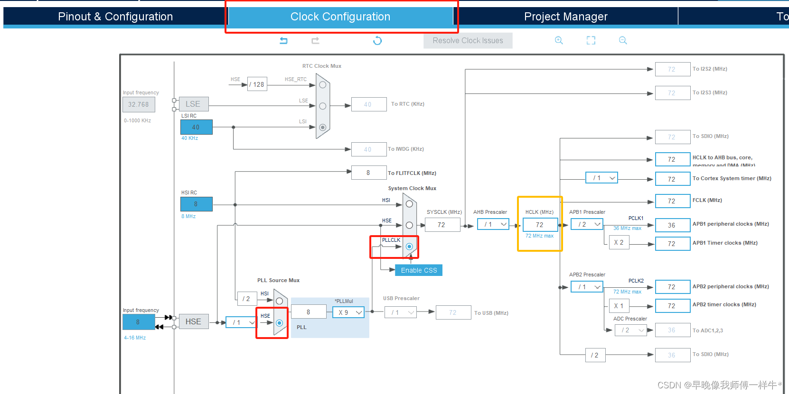Open the ADC Prescaler dropdown
Viewport: 789px width, 394px height.
(631, 330)
